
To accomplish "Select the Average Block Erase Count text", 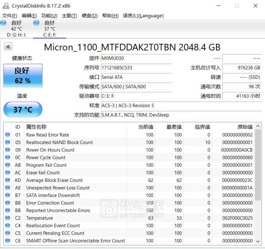I will tap(55, 180).
